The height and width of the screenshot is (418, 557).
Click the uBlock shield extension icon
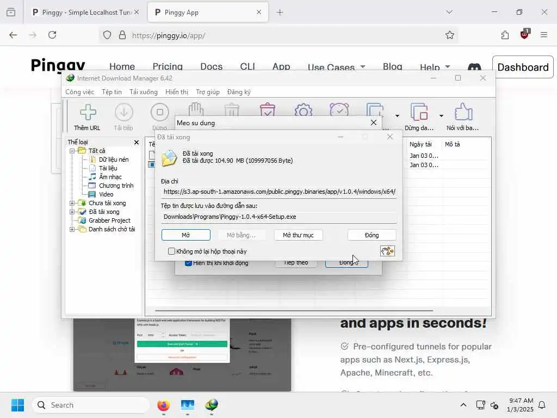click(525, 34)
